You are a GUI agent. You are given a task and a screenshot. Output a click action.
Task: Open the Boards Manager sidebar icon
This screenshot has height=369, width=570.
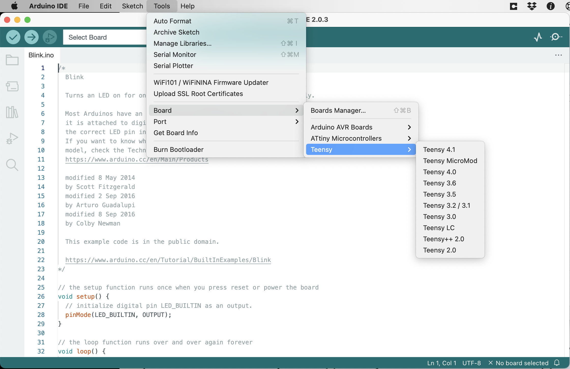coord(12,86)
